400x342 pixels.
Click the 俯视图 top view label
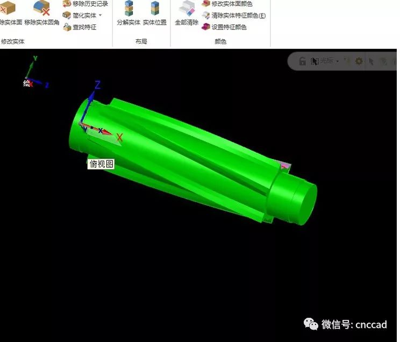[101, 164]
